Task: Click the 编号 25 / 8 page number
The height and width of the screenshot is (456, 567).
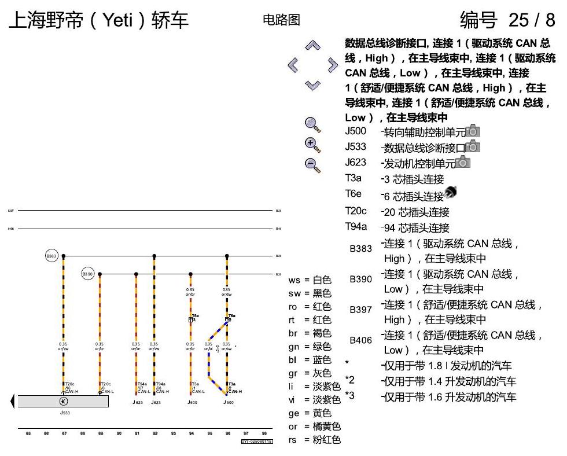Action: click(x=507, y=20)
